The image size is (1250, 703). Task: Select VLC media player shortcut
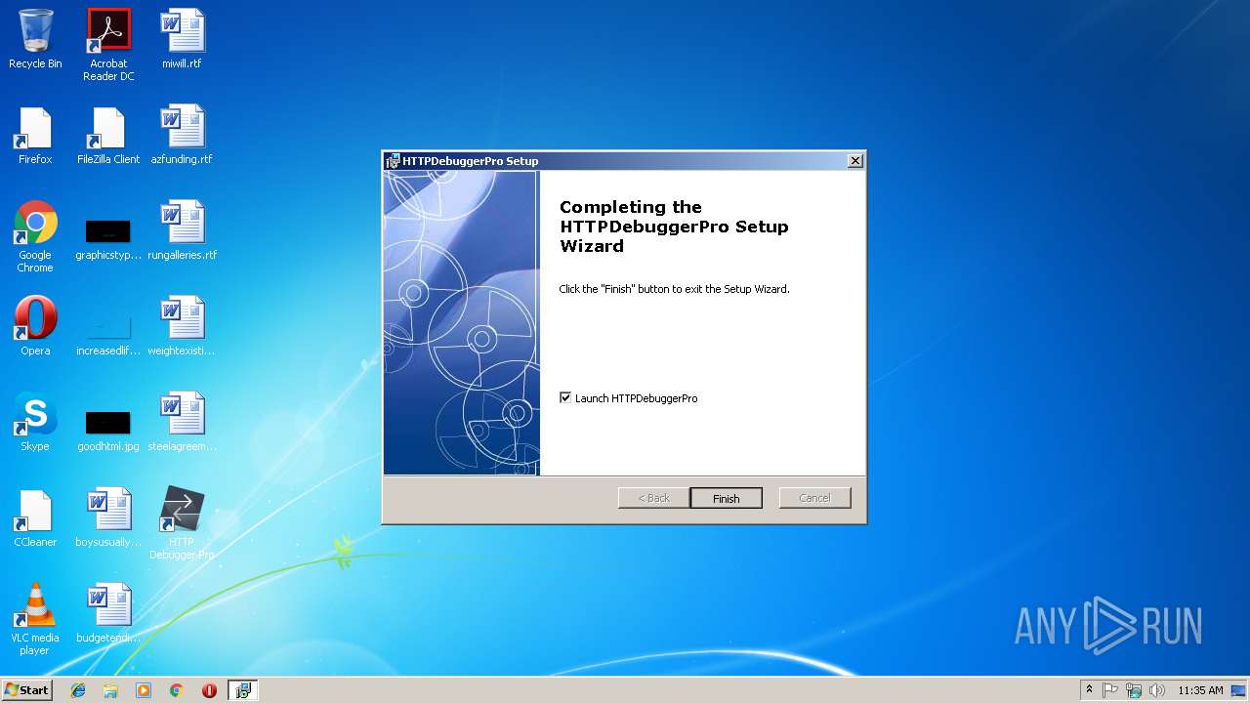click(35, 619)
